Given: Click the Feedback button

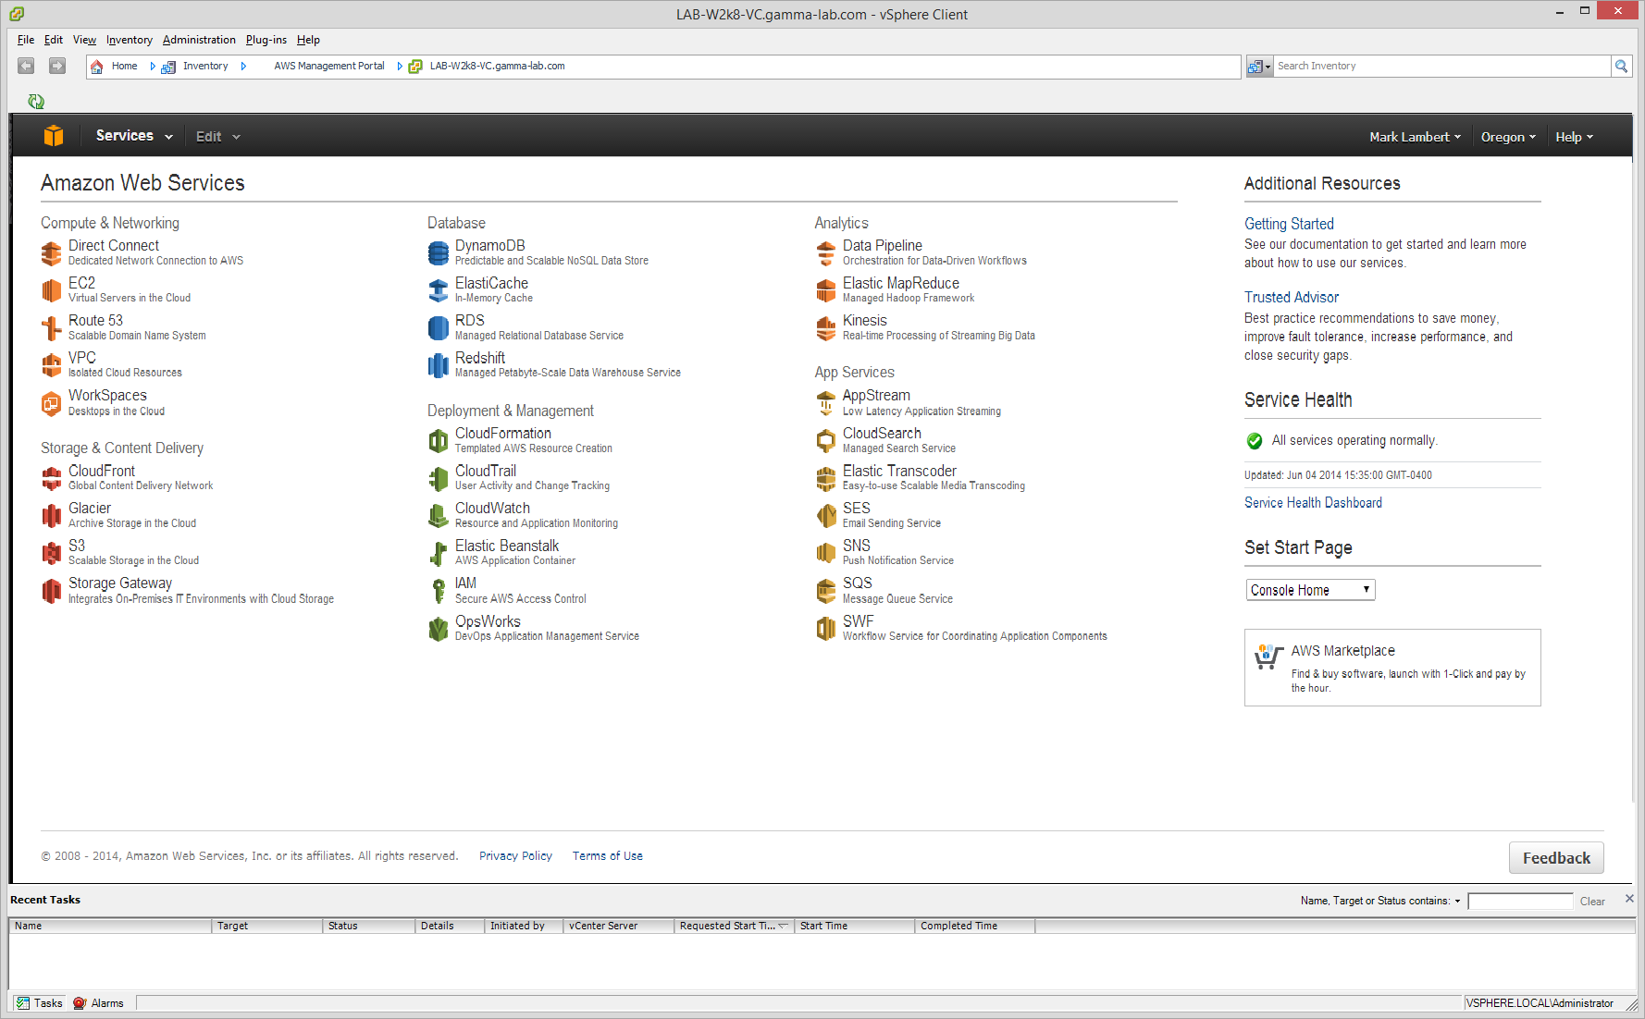Looking at the screenshot, I should (x=1556, y=858).
